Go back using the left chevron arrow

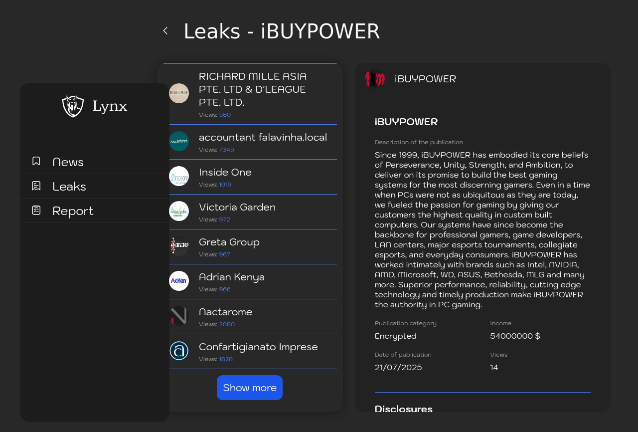click(165, 31)
